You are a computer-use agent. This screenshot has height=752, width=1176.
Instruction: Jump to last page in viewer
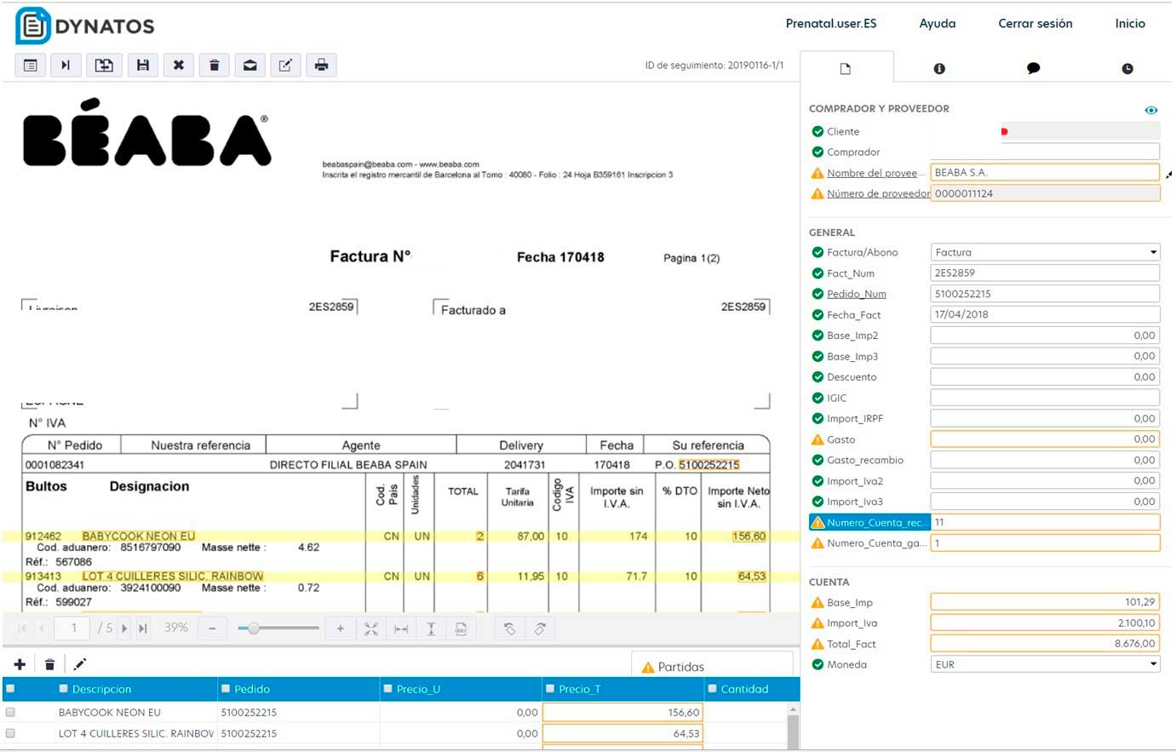[143, 629]
